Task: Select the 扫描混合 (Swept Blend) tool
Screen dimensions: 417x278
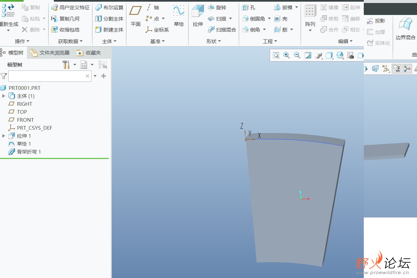Action: [x=222, y=30]
